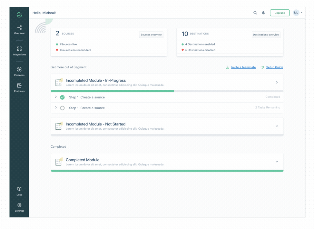Image resolution: width=314 pixels, height=229 pixels.
Task: Open the Personas icon in the sidebar
Action: click(x=19, y=70)
